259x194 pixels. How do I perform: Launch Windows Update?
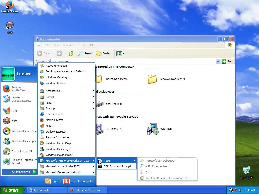click(x=67, y=83)
